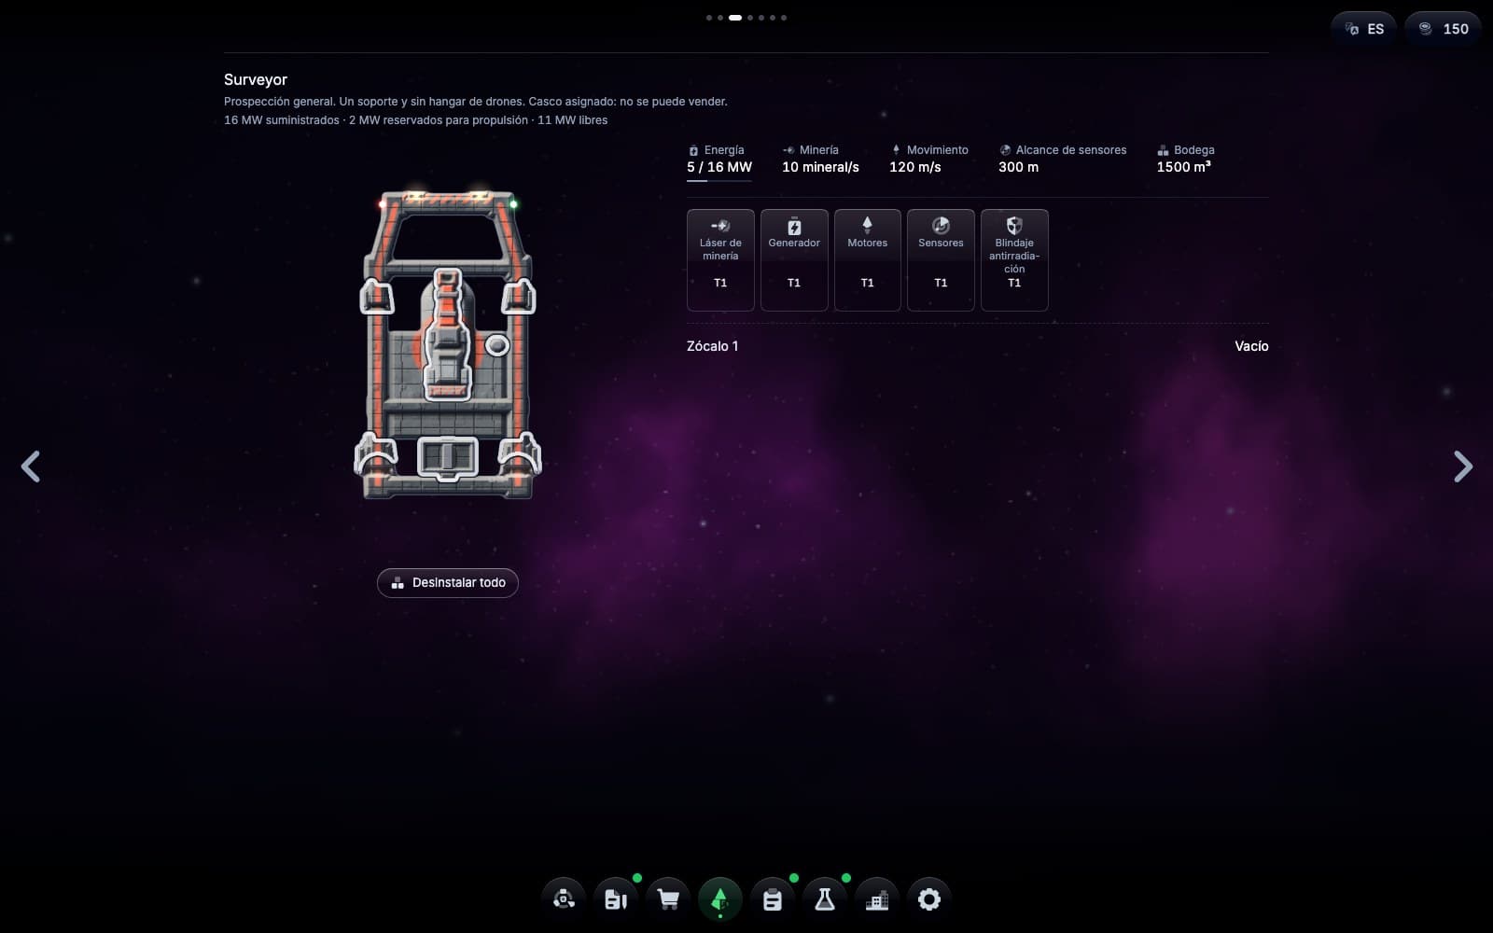1493x933 pixels.
Task: Open the clipboard icon in bottom dock
Action: click(773, 899)
